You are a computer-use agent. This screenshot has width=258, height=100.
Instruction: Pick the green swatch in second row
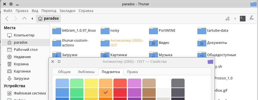(77, 92)
